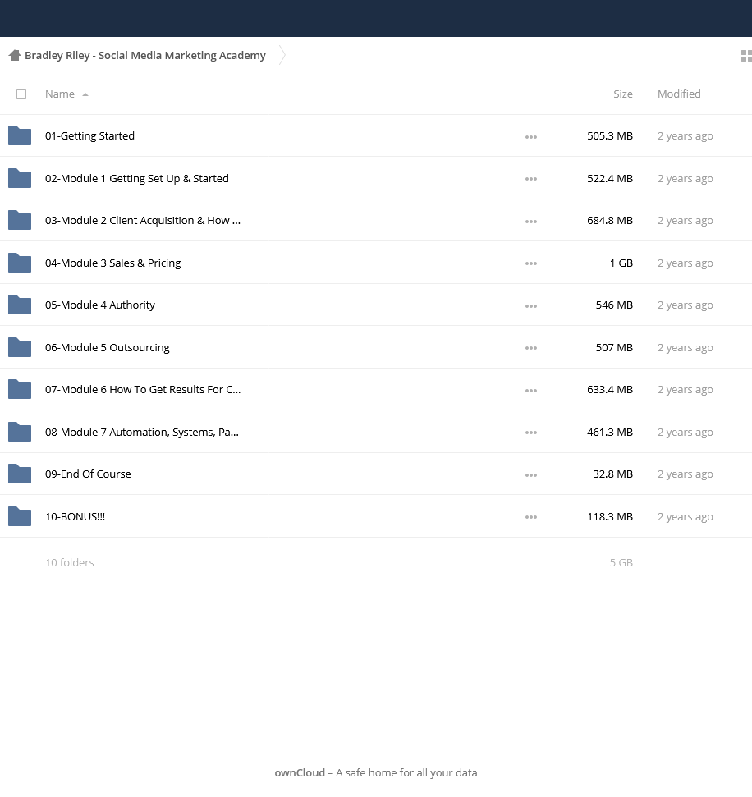
Task: Switch to grid view icon
Action: (x=746, y=56)
